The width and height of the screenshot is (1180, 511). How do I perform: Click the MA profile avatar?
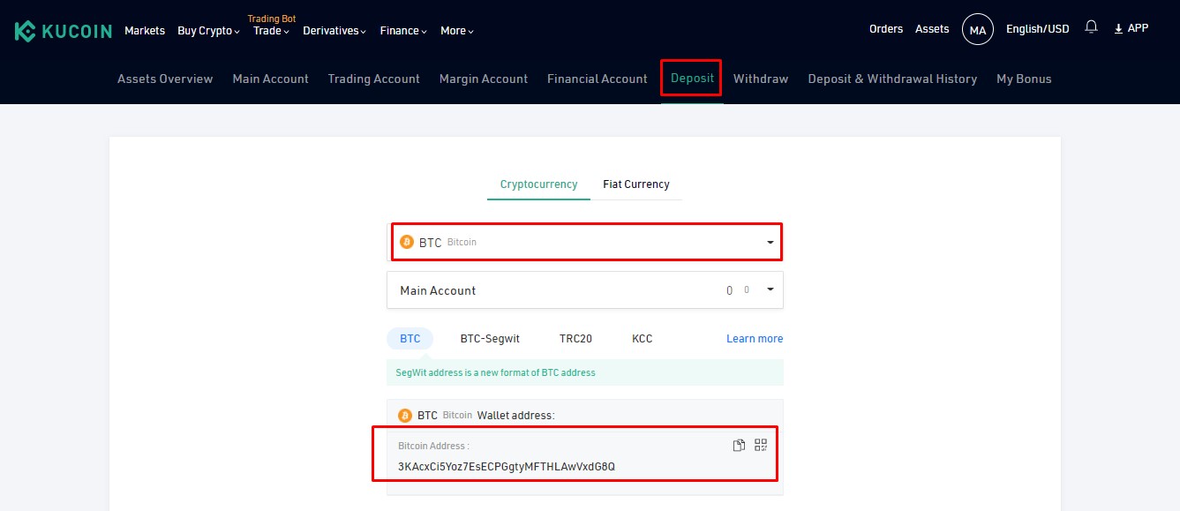[x=977, y=30]
